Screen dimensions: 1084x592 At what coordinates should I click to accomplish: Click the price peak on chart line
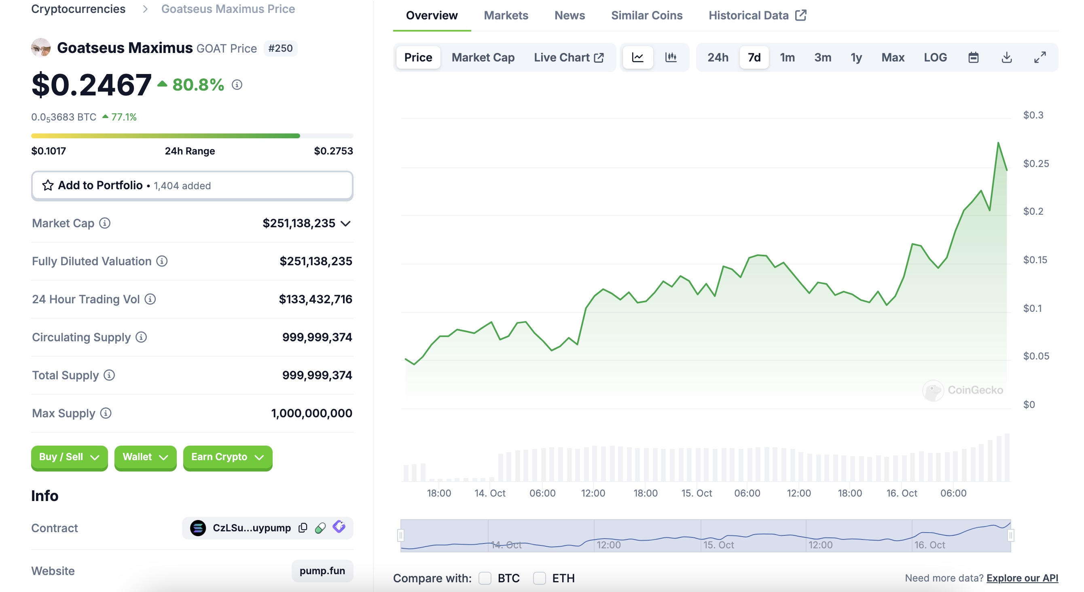pyautogui.click(x=998, y=143)
